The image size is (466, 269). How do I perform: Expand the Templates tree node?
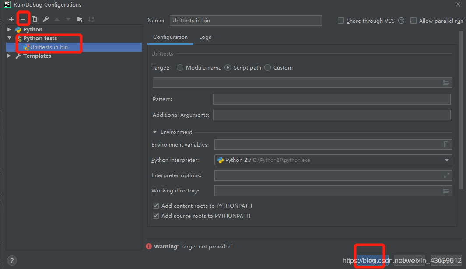tap(9, 56)
